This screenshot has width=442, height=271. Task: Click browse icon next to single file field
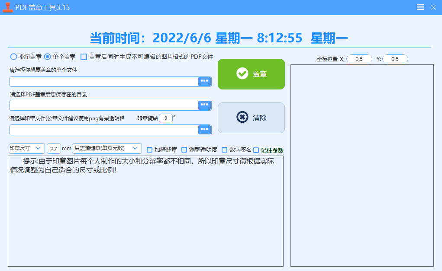204,81
